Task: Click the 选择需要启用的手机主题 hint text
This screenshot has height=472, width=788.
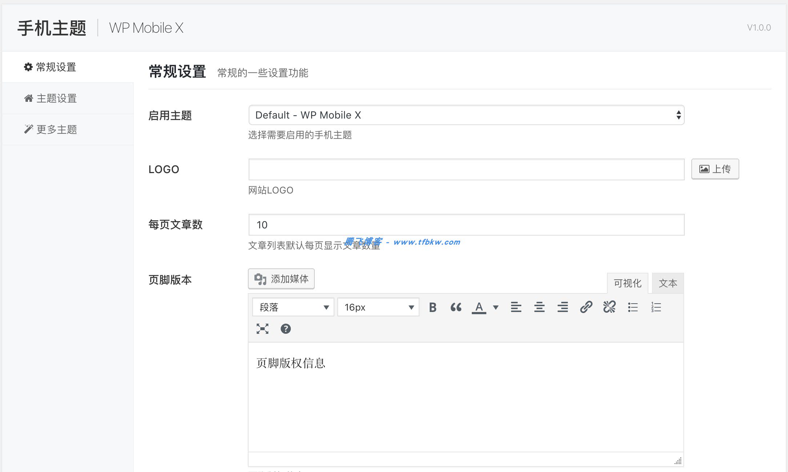Action: click(300, 135)
